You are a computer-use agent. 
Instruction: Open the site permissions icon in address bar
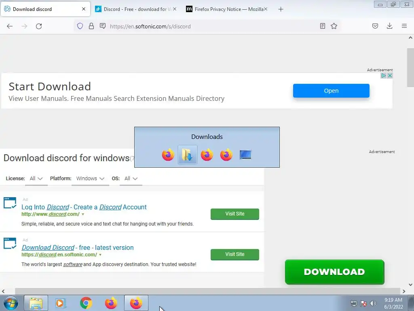pyautogui.click(x=103, y=26)
